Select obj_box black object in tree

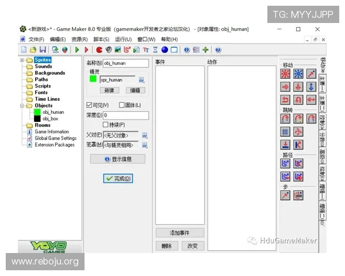point(50,118)
